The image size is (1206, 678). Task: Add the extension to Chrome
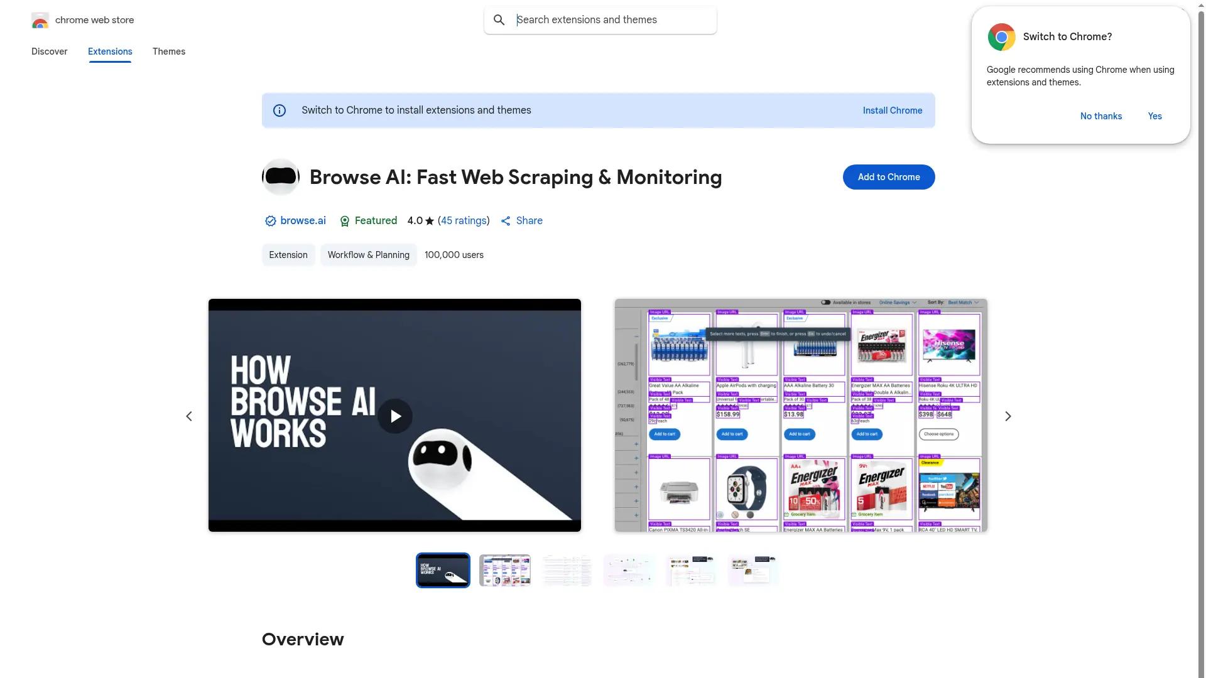pos(888,176)
